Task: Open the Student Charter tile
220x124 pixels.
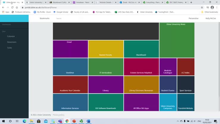Action: pos(168,85)
